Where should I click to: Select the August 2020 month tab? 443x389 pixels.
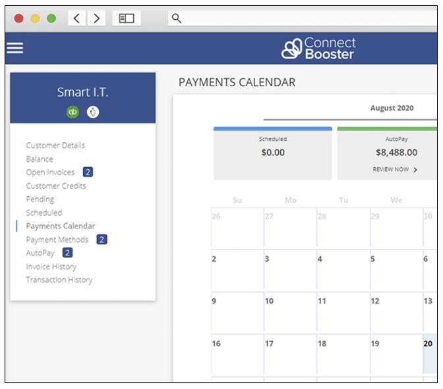(392, 108)
